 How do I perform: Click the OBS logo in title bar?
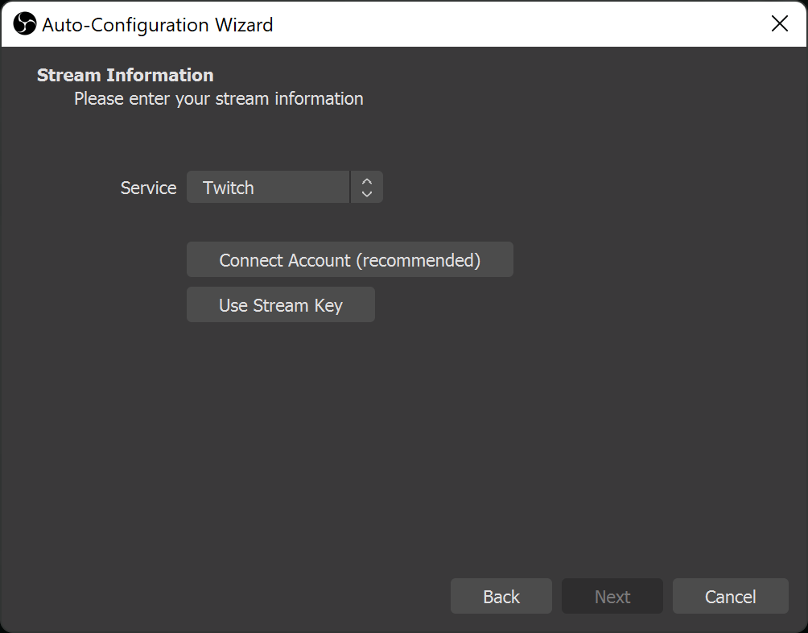pyautogui.click(x=25, y=24)
